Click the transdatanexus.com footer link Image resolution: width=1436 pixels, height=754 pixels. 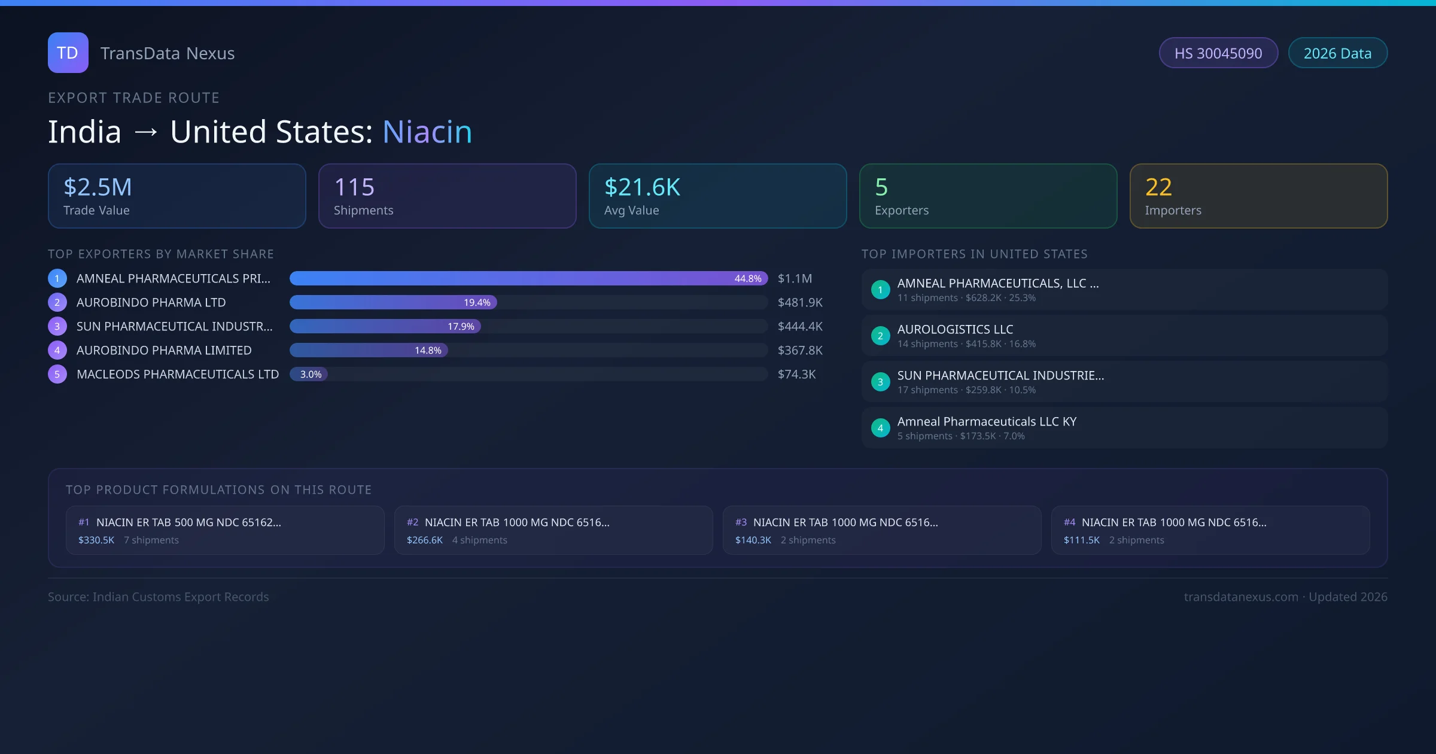click(1241, 597)
